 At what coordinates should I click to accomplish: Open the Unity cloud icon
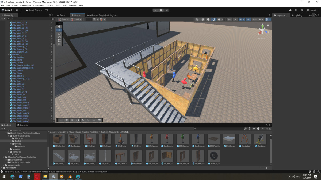pos(290,10)
